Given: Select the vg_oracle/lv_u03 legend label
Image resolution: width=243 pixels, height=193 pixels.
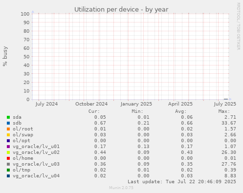Looking at the screenshot, I should click(x=36, y=164).
